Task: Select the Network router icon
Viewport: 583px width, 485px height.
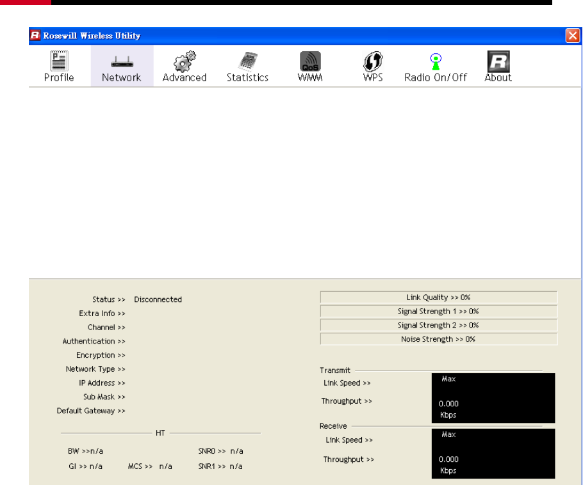Action: tap(121, 67)
